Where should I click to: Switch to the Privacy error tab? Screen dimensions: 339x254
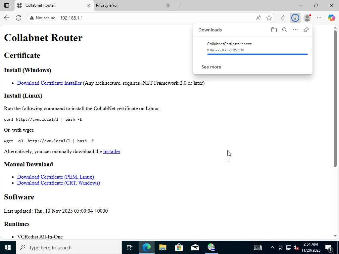(x=132, y=5)
